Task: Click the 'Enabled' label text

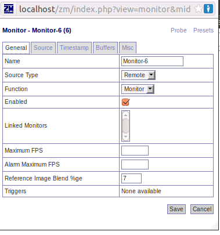Action: pos(16,102)
